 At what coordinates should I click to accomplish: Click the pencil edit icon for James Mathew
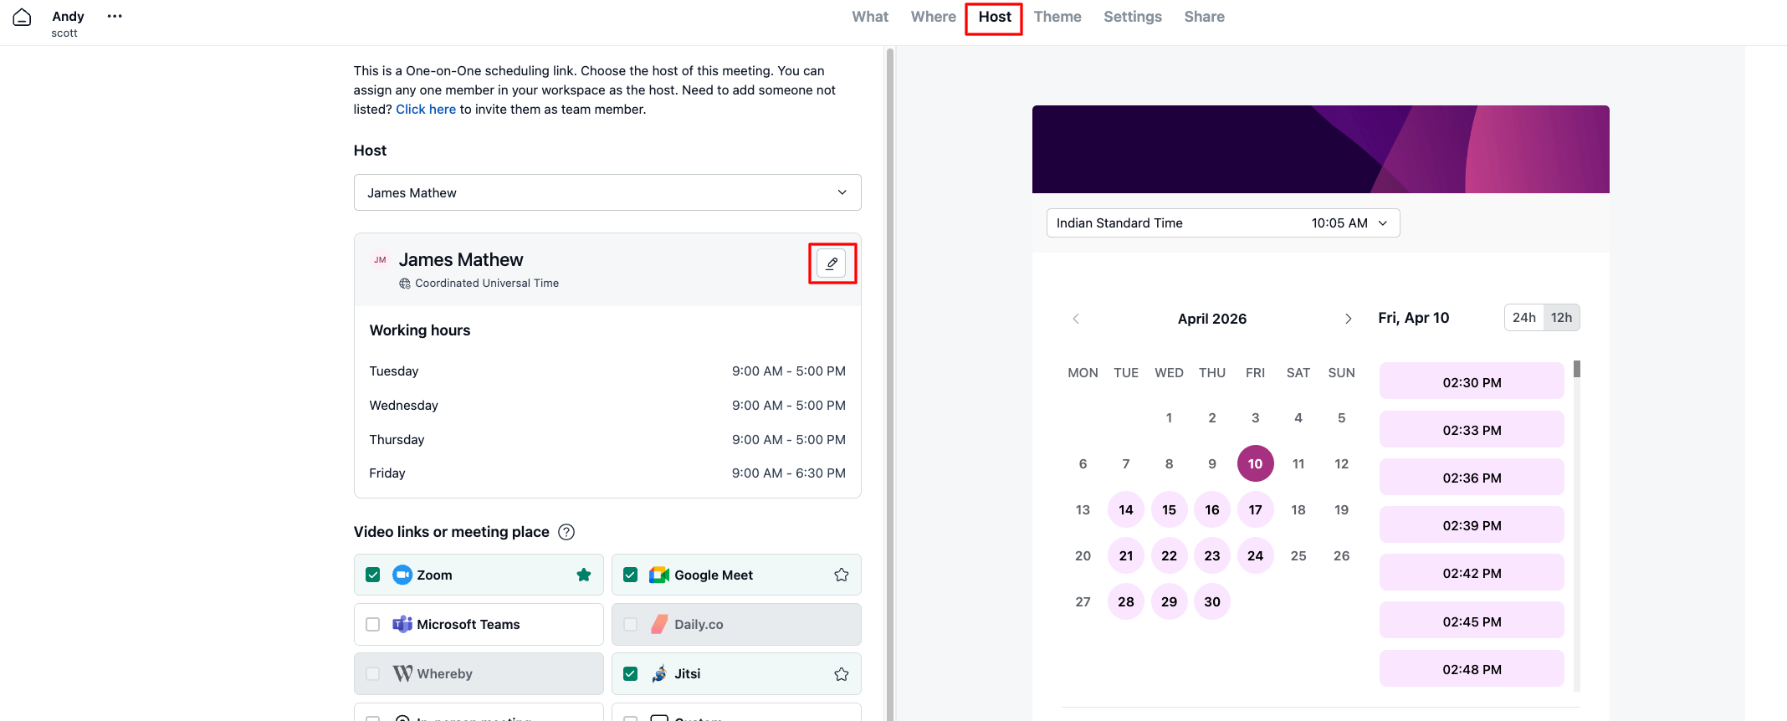(x=832, y=263)
